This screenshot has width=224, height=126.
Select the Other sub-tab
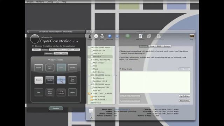click(64, 54)
